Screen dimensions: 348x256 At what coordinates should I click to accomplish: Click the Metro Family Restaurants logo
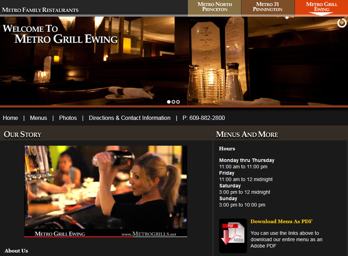pos(40,10)
